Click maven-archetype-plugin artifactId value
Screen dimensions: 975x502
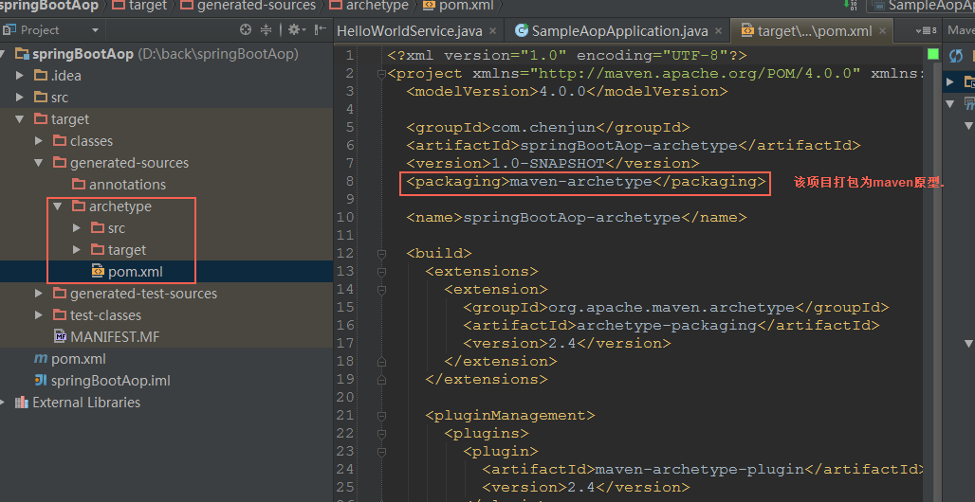click(700, 470)
